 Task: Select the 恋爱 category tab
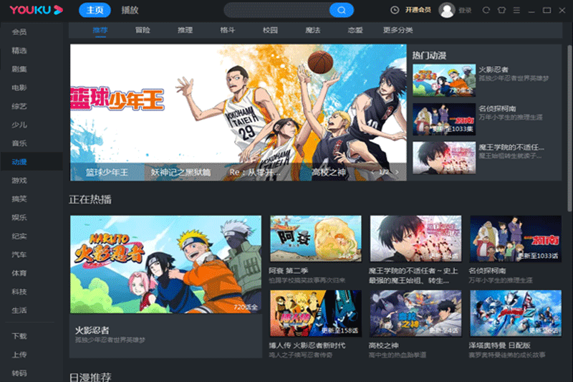pos(355,30)
